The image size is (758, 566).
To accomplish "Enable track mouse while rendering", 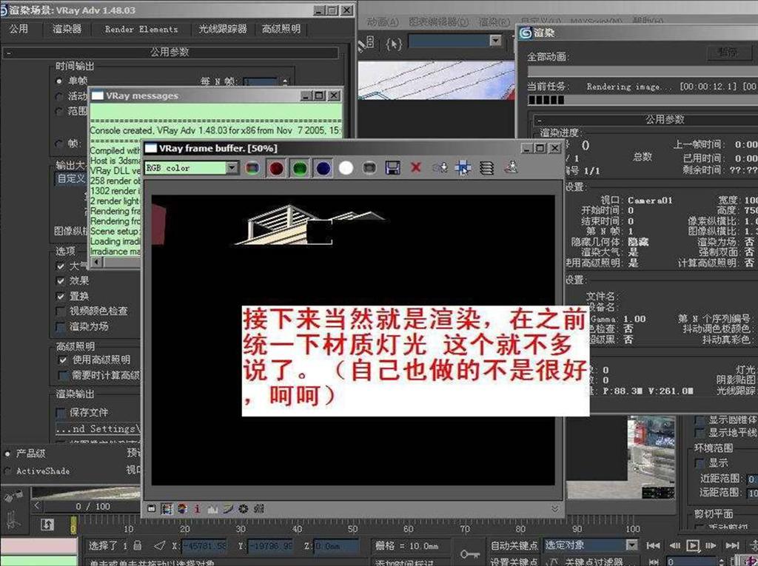I will [x=463, y=168].
